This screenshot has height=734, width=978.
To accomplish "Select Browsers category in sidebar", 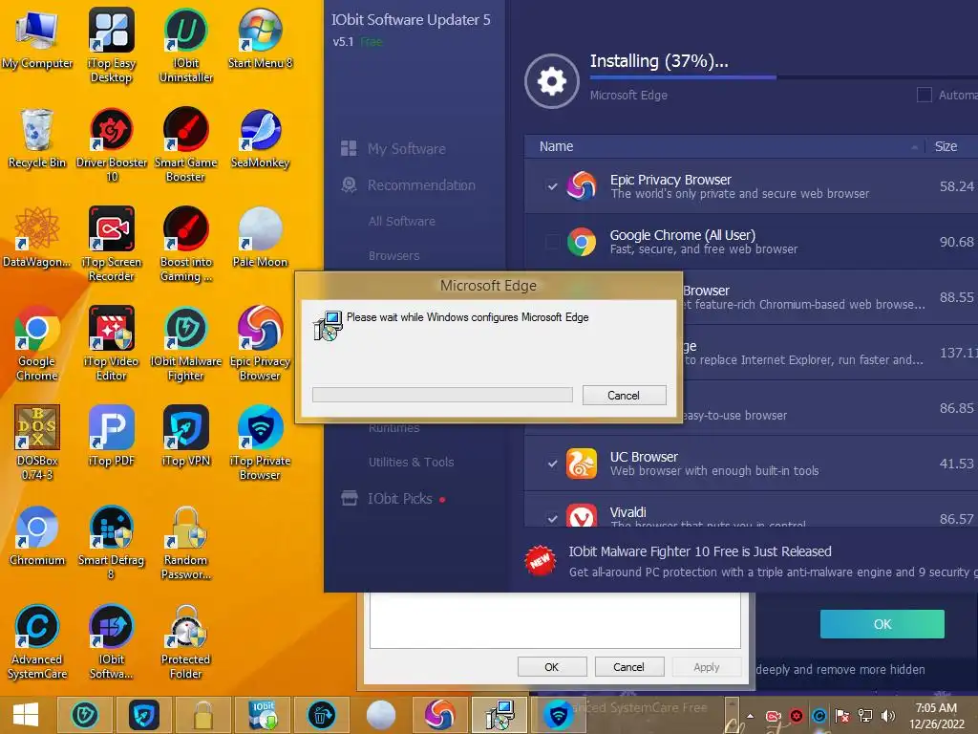I will (x=393, y=255).
